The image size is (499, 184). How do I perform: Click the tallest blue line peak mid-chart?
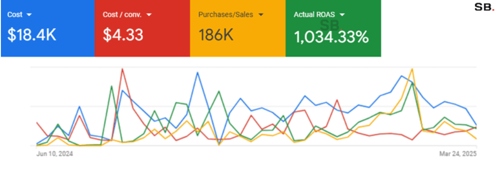[198, 72]
